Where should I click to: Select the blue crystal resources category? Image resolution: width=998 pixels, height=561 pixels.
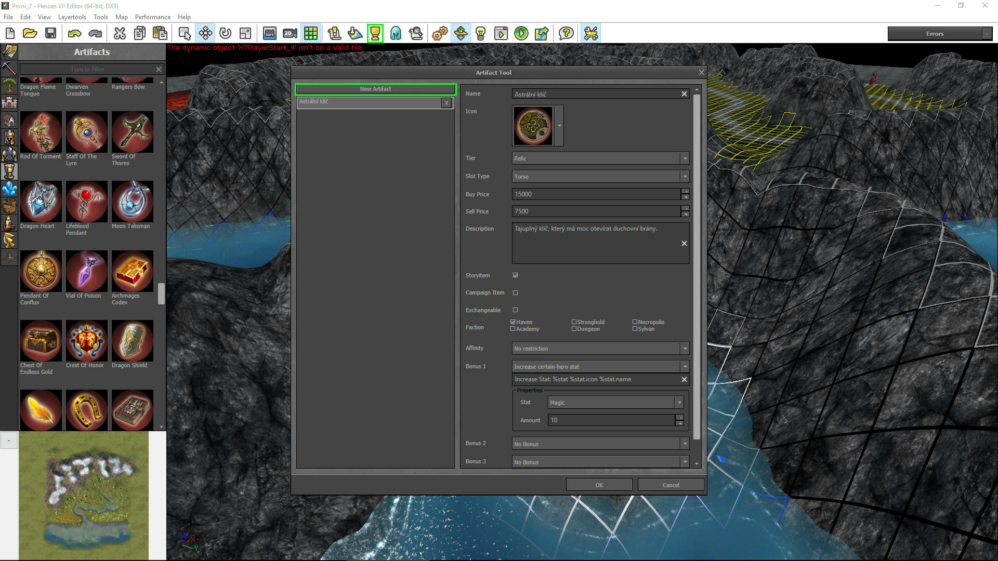pyautogui.click(x=9, y=188)
